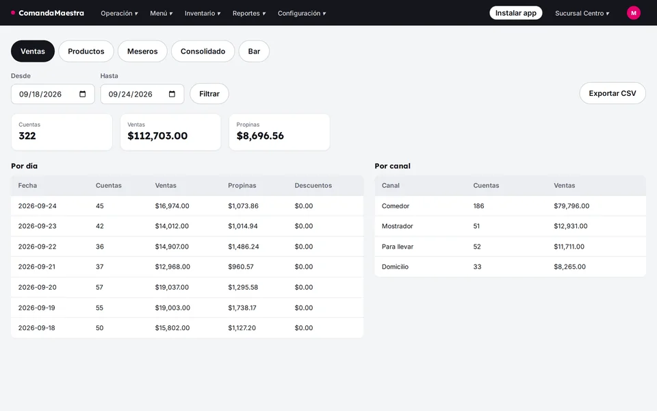Click the Fecha column header
Image resolution: width=657 pixels, height=411 pixels.
point(27,186)
